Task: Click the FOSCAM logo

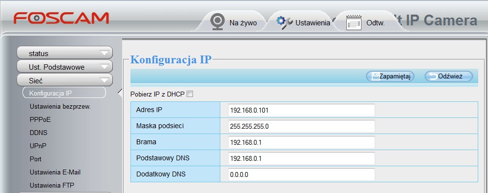Action: pos(61,19)
